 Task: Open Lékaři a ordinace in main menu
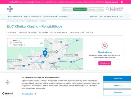(32, 16)
